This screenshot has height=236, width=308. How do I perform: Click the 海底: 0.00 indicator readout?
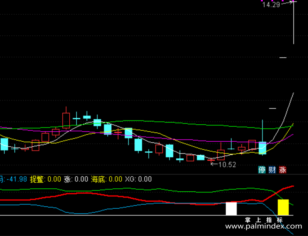(107, 179)
